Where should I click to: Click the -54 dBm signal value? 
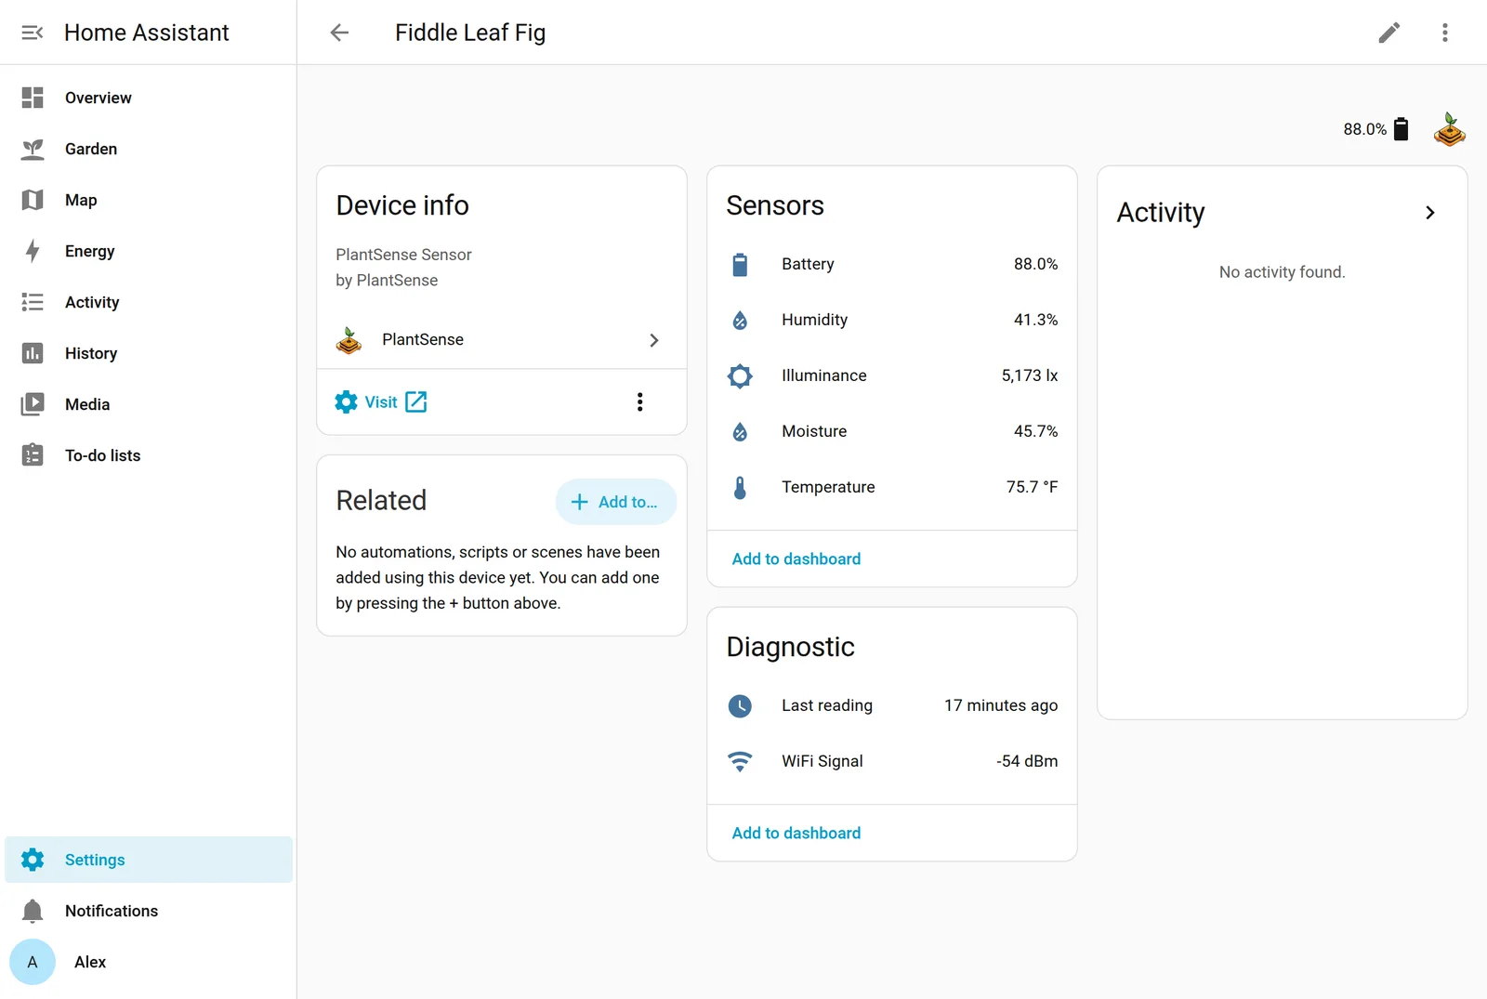(1027, 761)
